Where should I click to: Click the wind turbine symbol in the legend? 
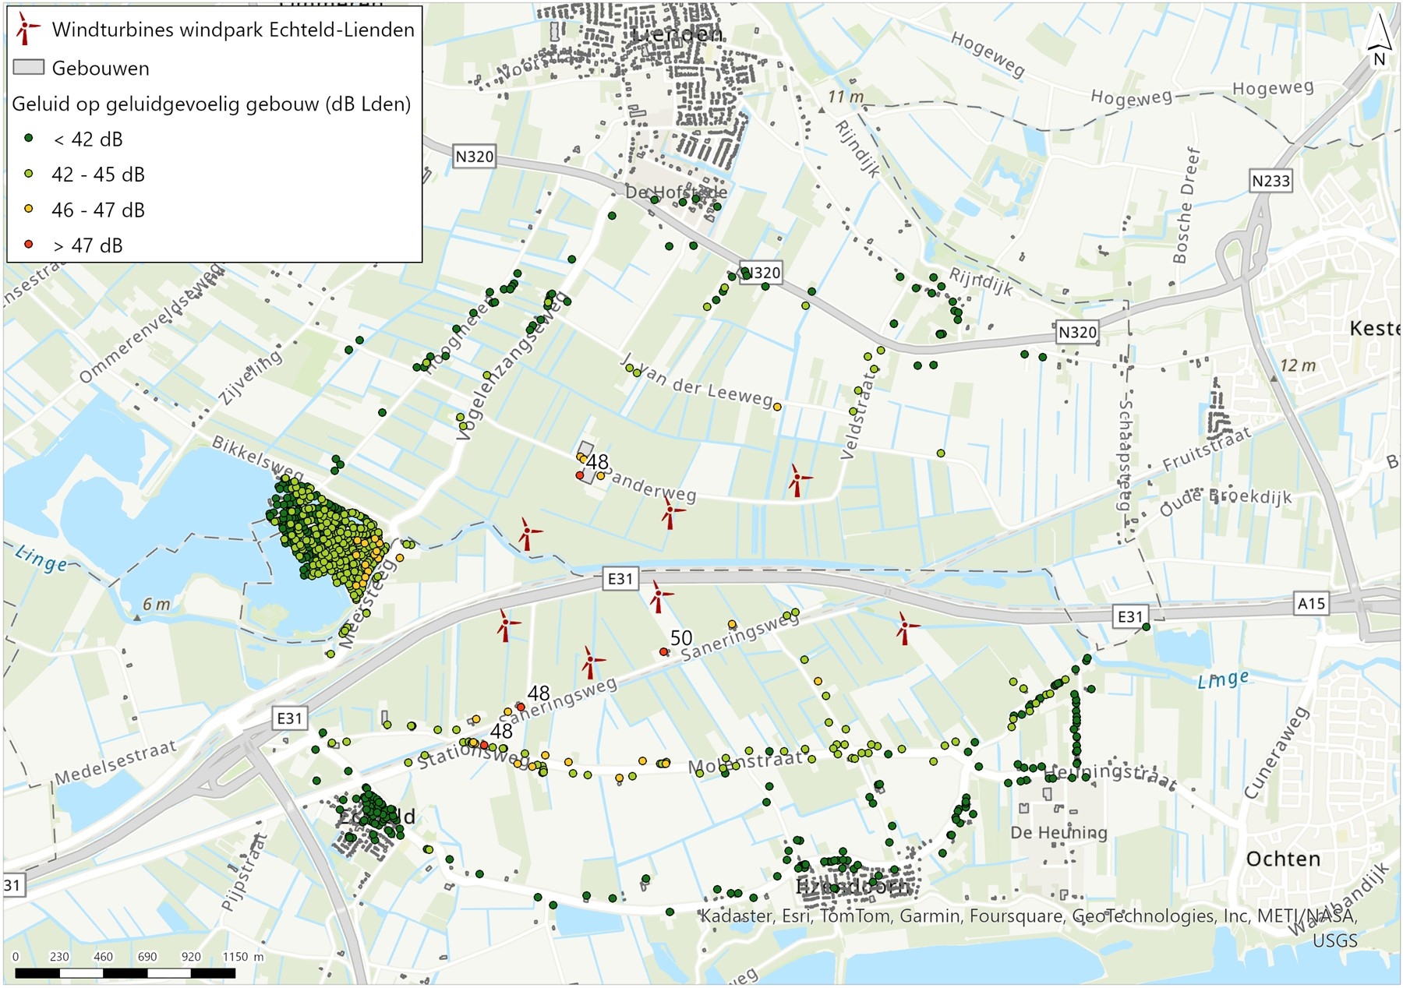(x=28, y=30)
